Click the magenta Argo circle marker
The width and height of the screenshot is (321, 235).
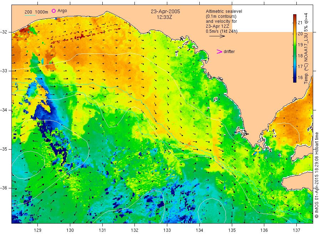click(x=53, y=11)
